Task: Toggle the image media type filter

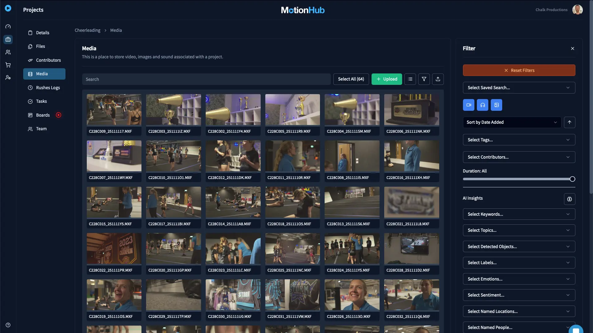Action: coord(496,105)
